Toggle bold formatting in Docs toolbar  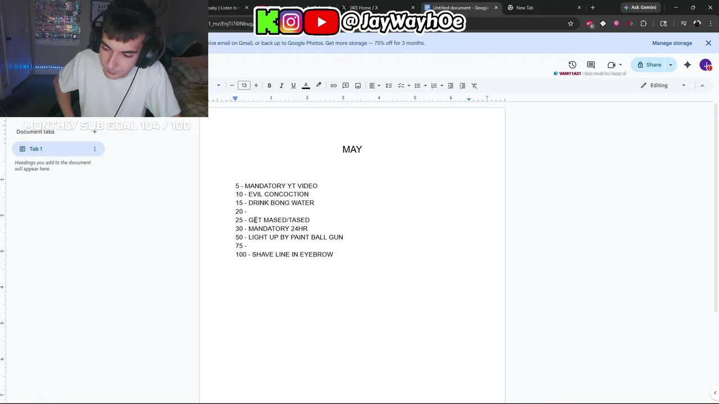[270, 85]
